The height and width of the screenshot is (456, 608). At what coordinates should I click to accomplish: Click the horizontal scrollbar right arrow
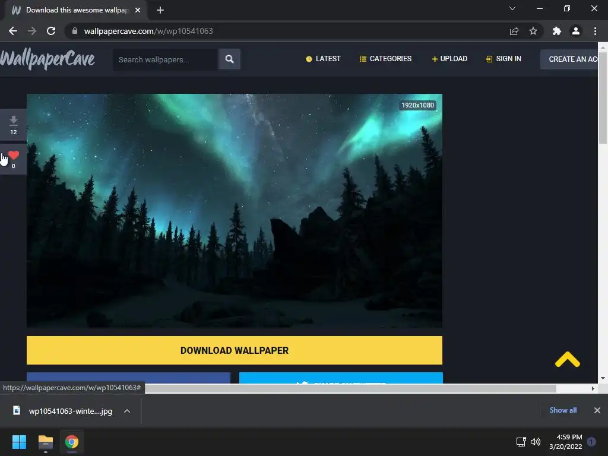tap(593, 388)
